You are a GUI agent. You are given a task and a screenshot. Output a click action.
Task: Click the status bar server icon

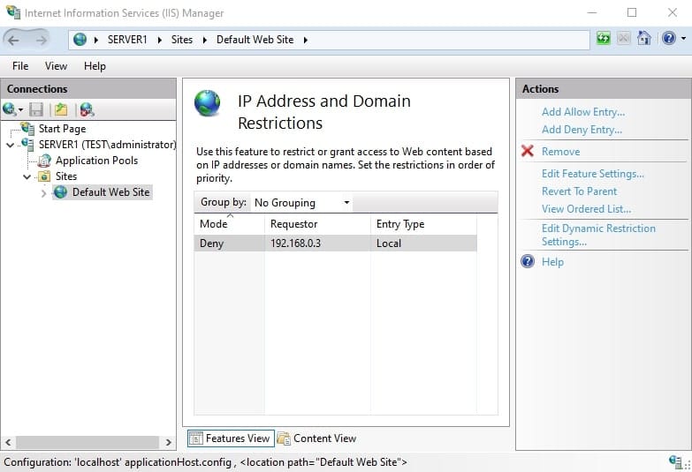point(675,461)
